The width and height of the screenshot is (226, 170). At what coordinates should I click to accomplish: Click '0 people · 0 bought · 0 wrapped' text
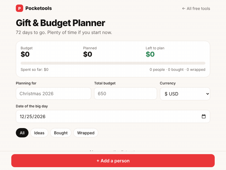pyautogui.click(x=177, y=69)
